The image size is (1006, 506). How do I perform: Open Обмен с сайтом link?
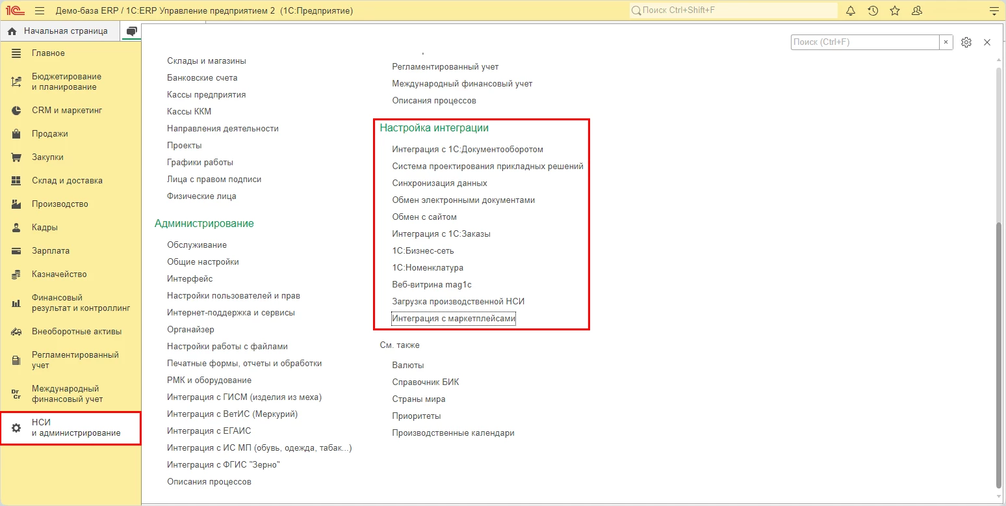(x=424, y=217)
